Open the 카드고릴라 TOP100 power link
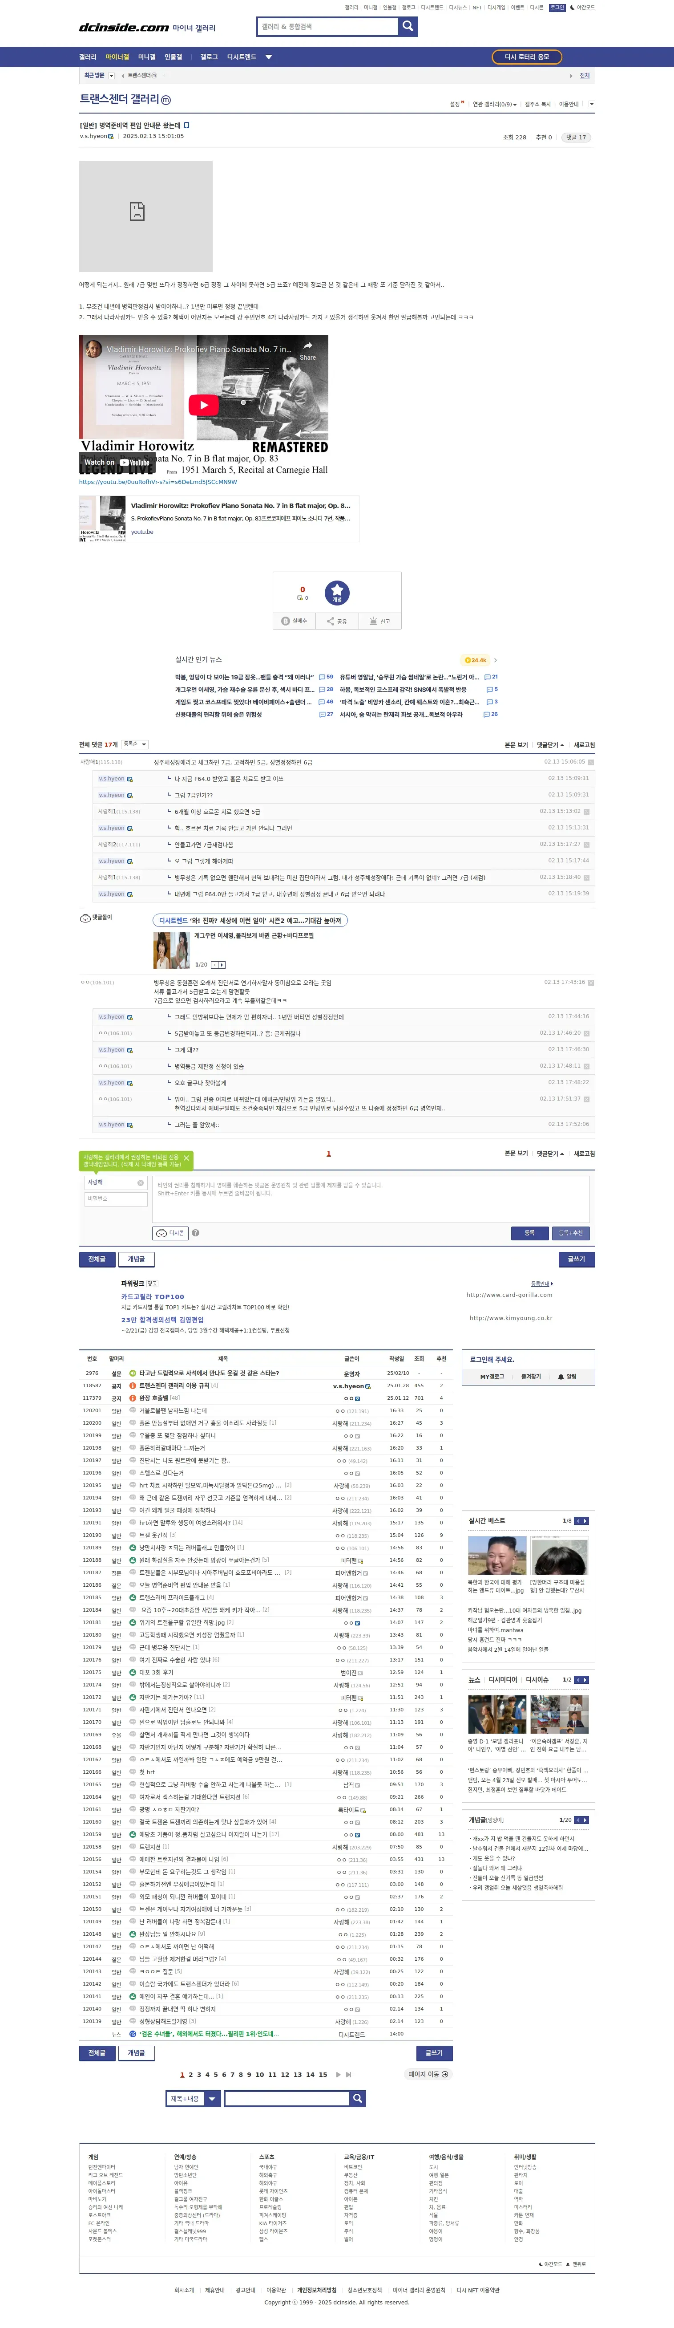The width and height of the screenshot is (674, 2328). tap(153, 1297)
